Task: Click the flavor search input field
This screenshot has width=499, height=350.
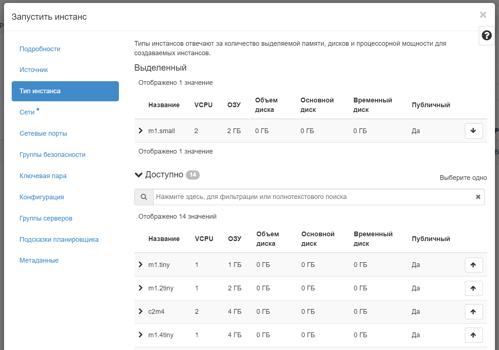Action: click(x=293, y=197)
